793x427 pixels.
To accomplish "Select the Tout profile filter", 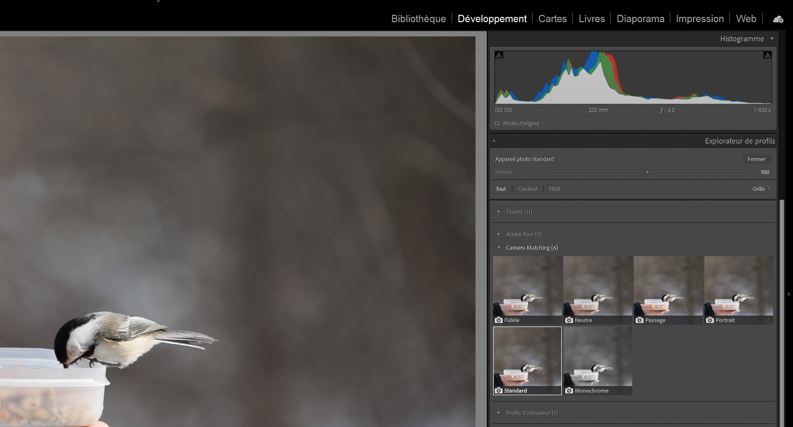I will point(501,189).
